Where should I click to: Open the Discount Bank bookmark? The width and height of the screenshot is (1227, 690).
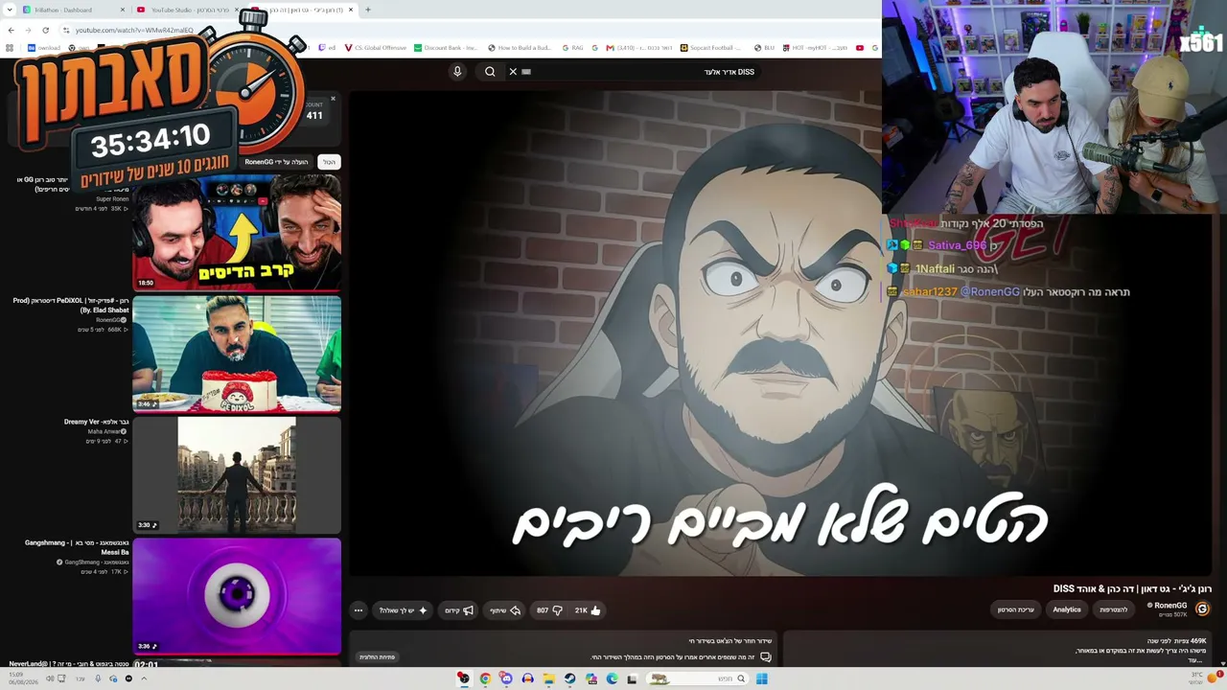coord(446,48)
